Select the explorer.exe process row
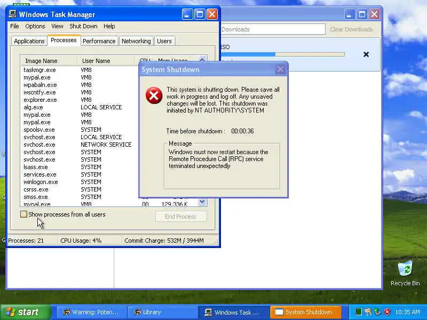Viewport: 427px width, 320px height. click(79, 100)
